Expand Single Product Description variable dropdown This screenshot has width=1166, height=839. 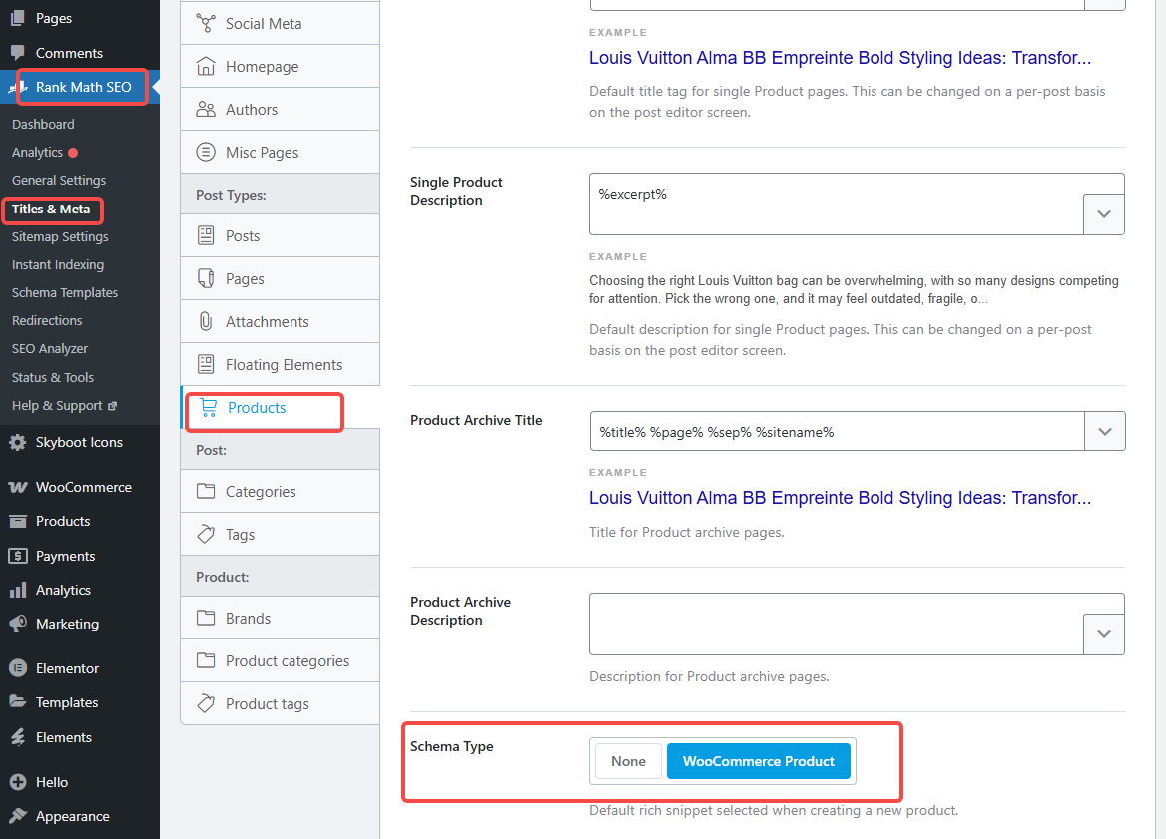1104,214
